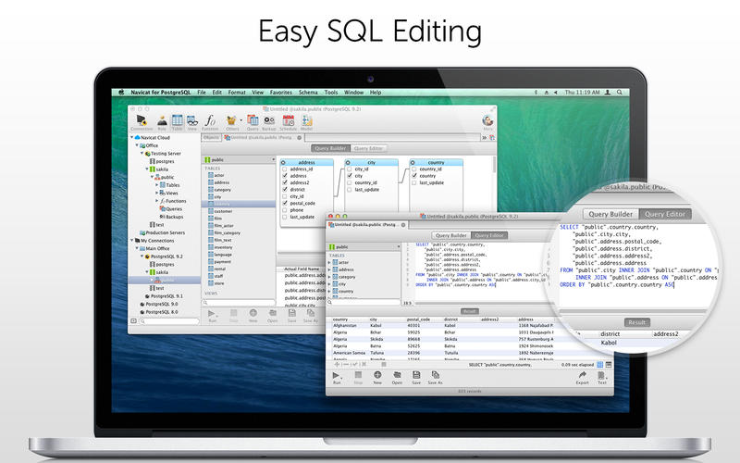This screenshot has height=463, width=740.
Task: Uncheck the address2 field checkbox
Action: click(x=285, y=182)
